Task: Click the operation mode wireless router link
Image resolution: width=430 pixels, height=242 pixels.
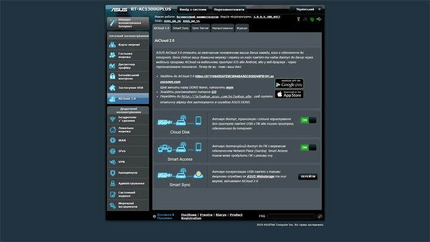Action: tap(198, 17)
